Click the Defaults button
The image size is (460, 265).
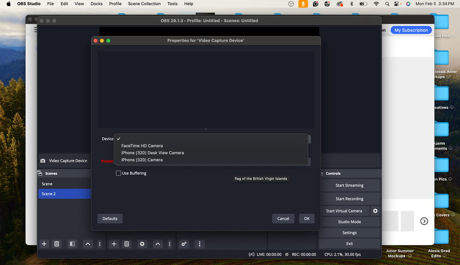coord(110,218)
